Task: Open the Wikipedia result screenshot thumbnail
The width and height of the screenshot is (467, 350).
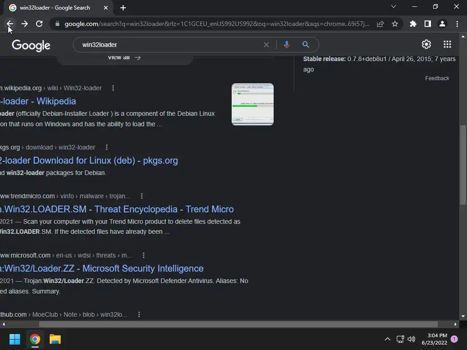Action: point(253,104)
